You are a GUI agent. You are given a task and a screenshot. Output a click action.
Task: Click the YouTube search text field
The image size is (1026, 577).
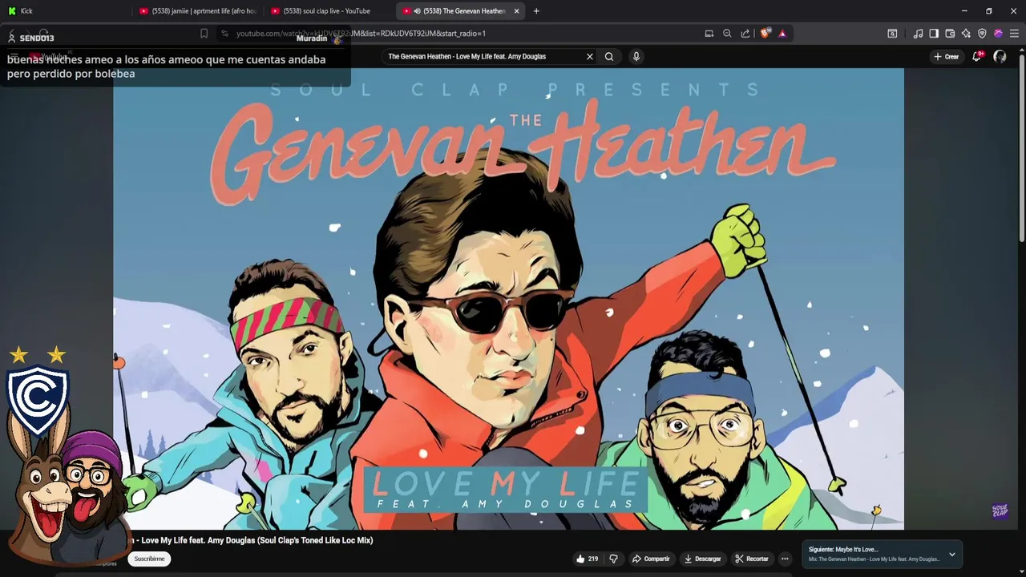click(481, 57)
